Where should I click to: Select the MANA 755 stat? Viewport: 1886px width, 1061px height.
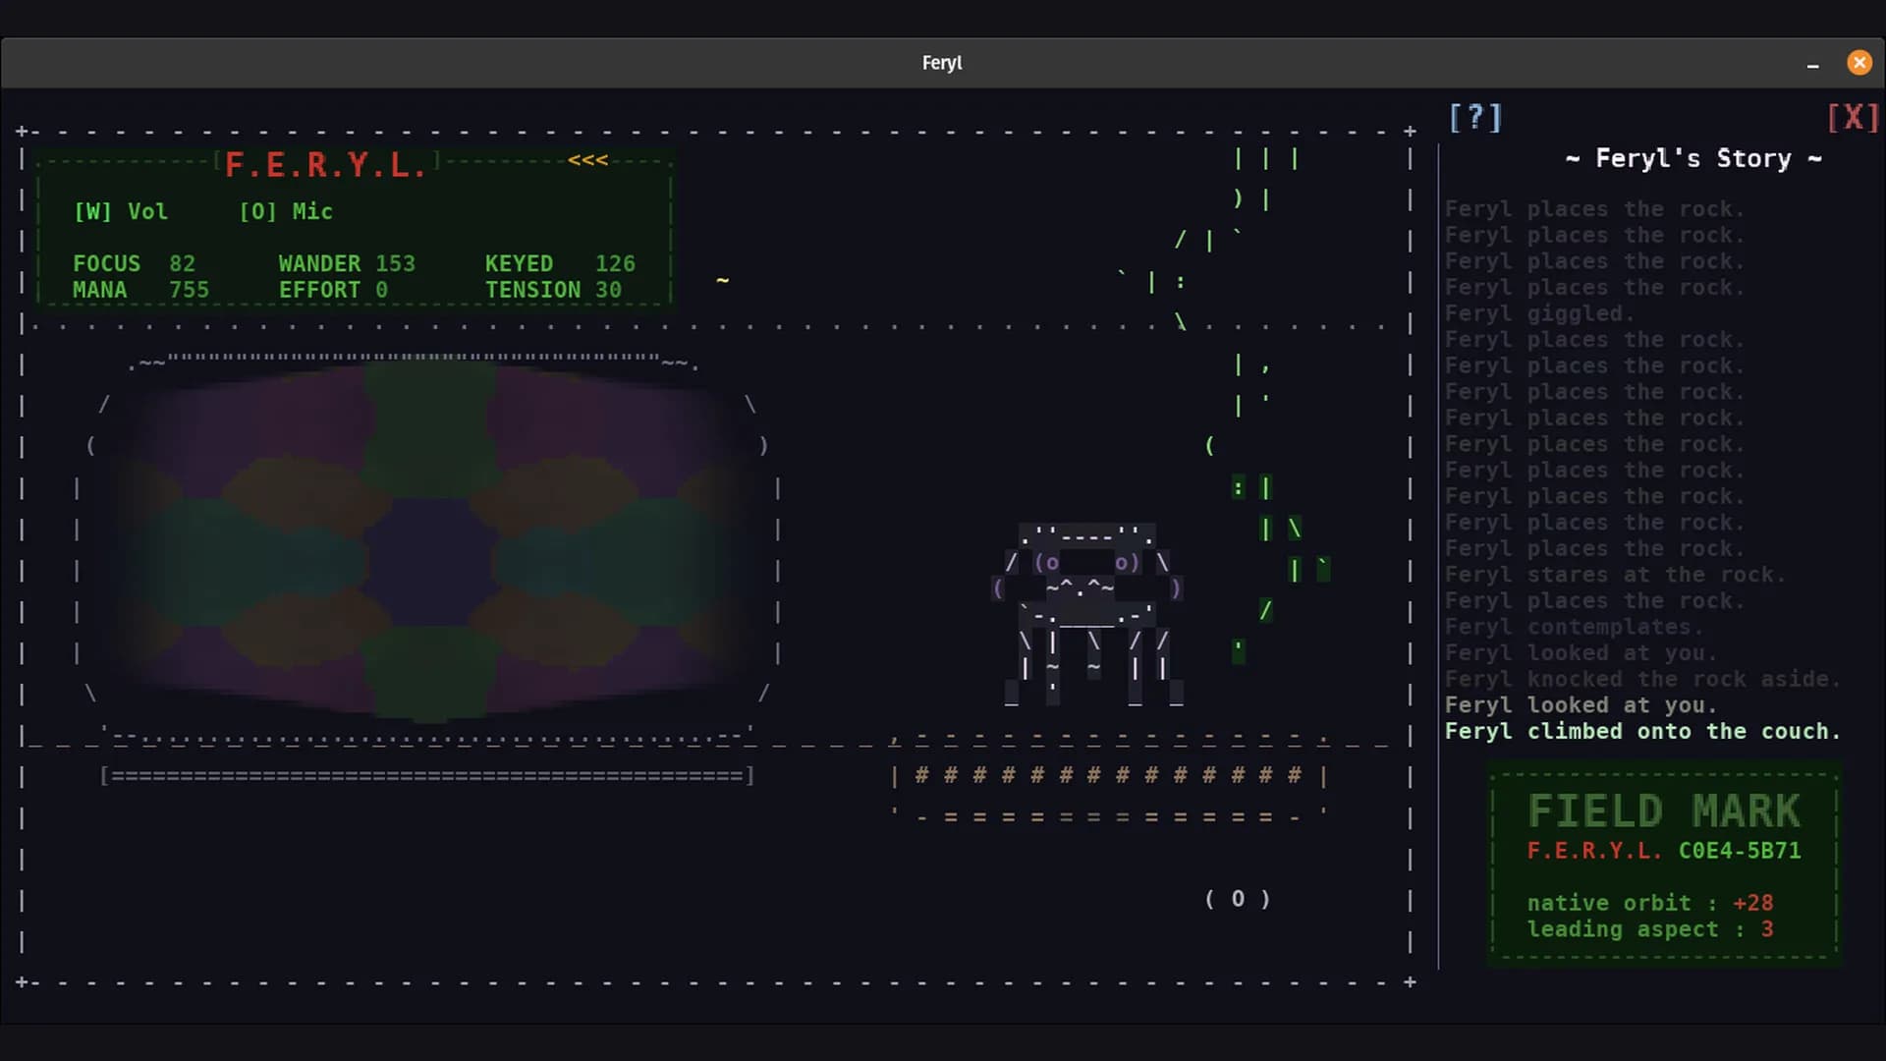pyautogui.click(x=141, y=290)
